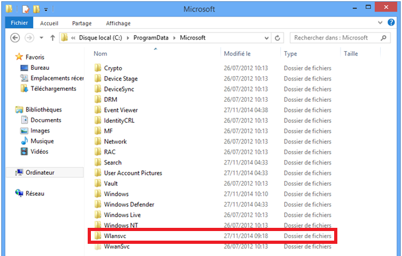Refresh the Microsoft folder view

pos(277,38)
